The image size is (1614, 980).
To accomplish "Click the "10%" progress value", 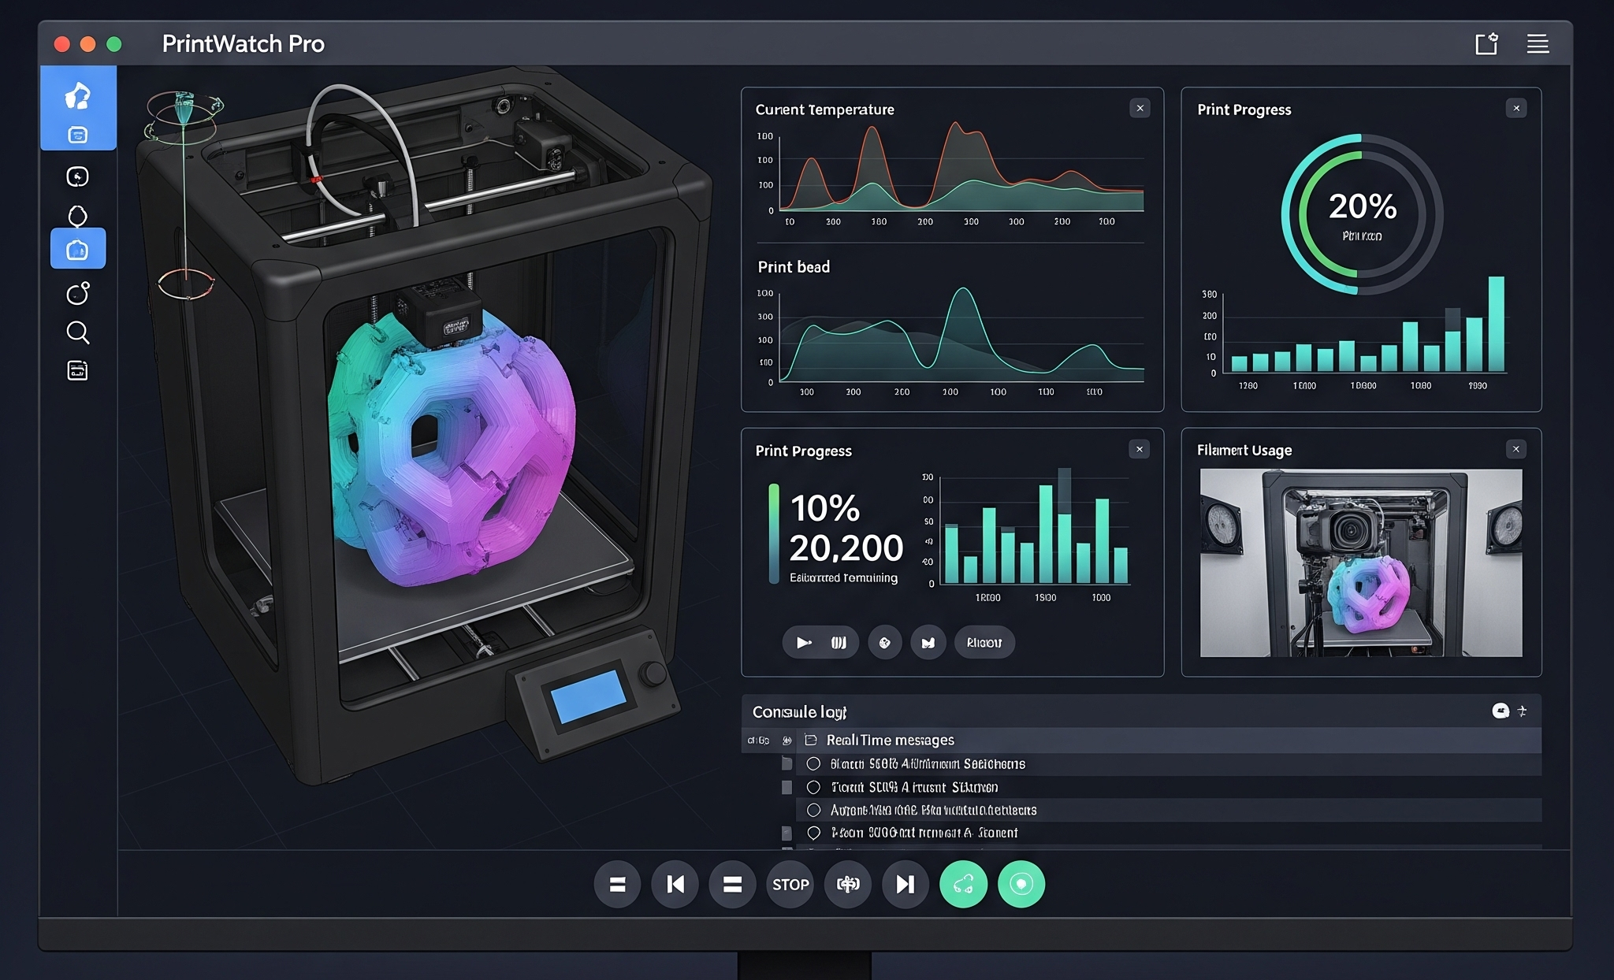I will point(824,508).
